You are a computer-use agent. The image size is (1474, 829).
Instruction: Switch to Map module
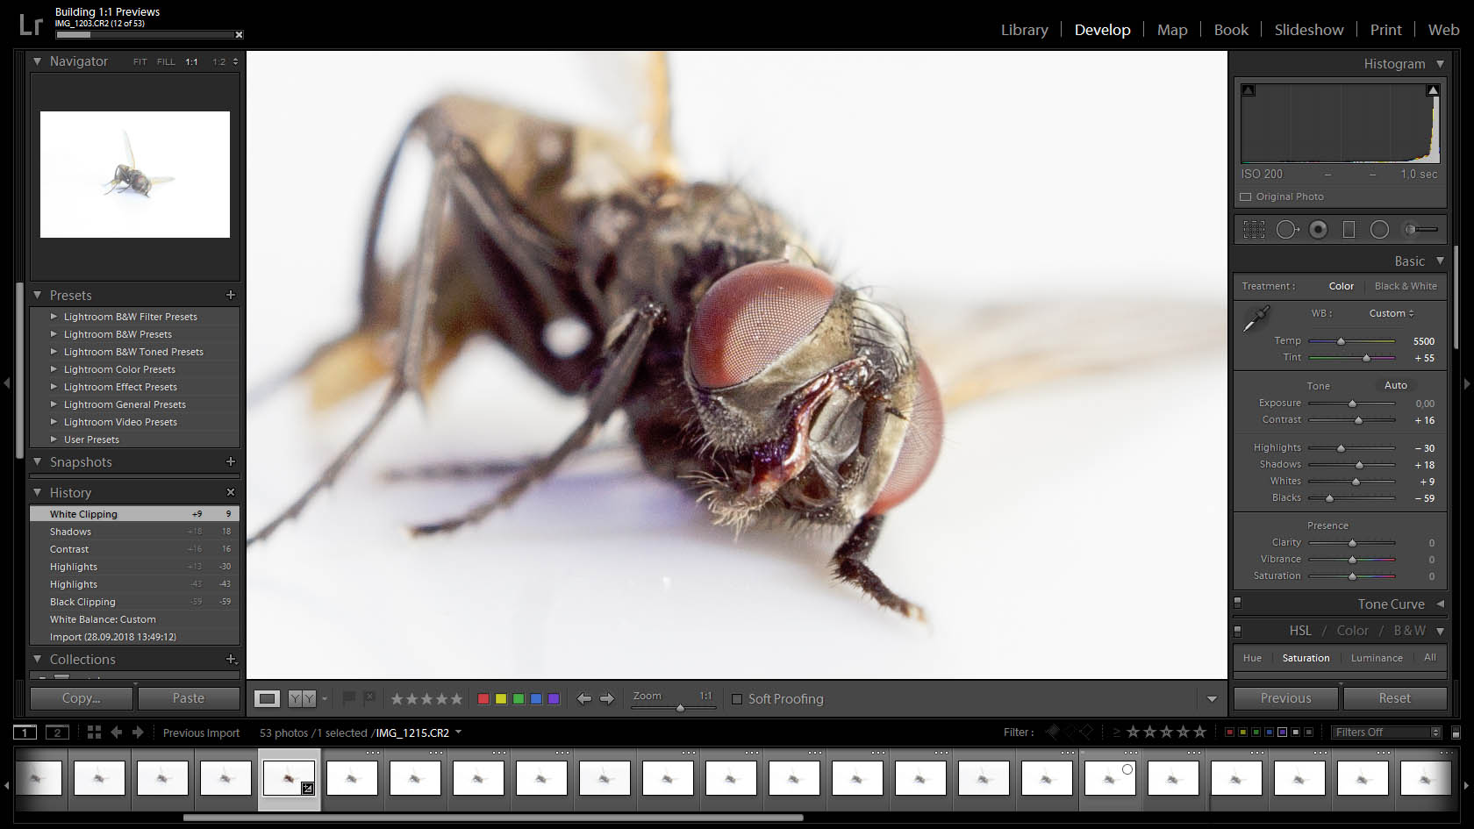click(1172, 30)
